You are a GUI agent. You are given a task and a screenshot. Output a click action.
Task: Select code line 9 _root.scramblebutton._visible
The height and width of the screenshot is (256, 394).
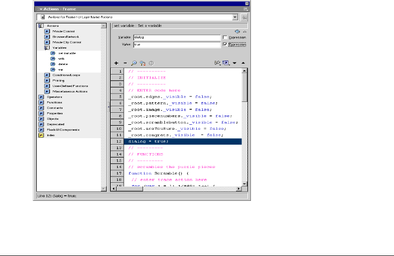(183, 122)
